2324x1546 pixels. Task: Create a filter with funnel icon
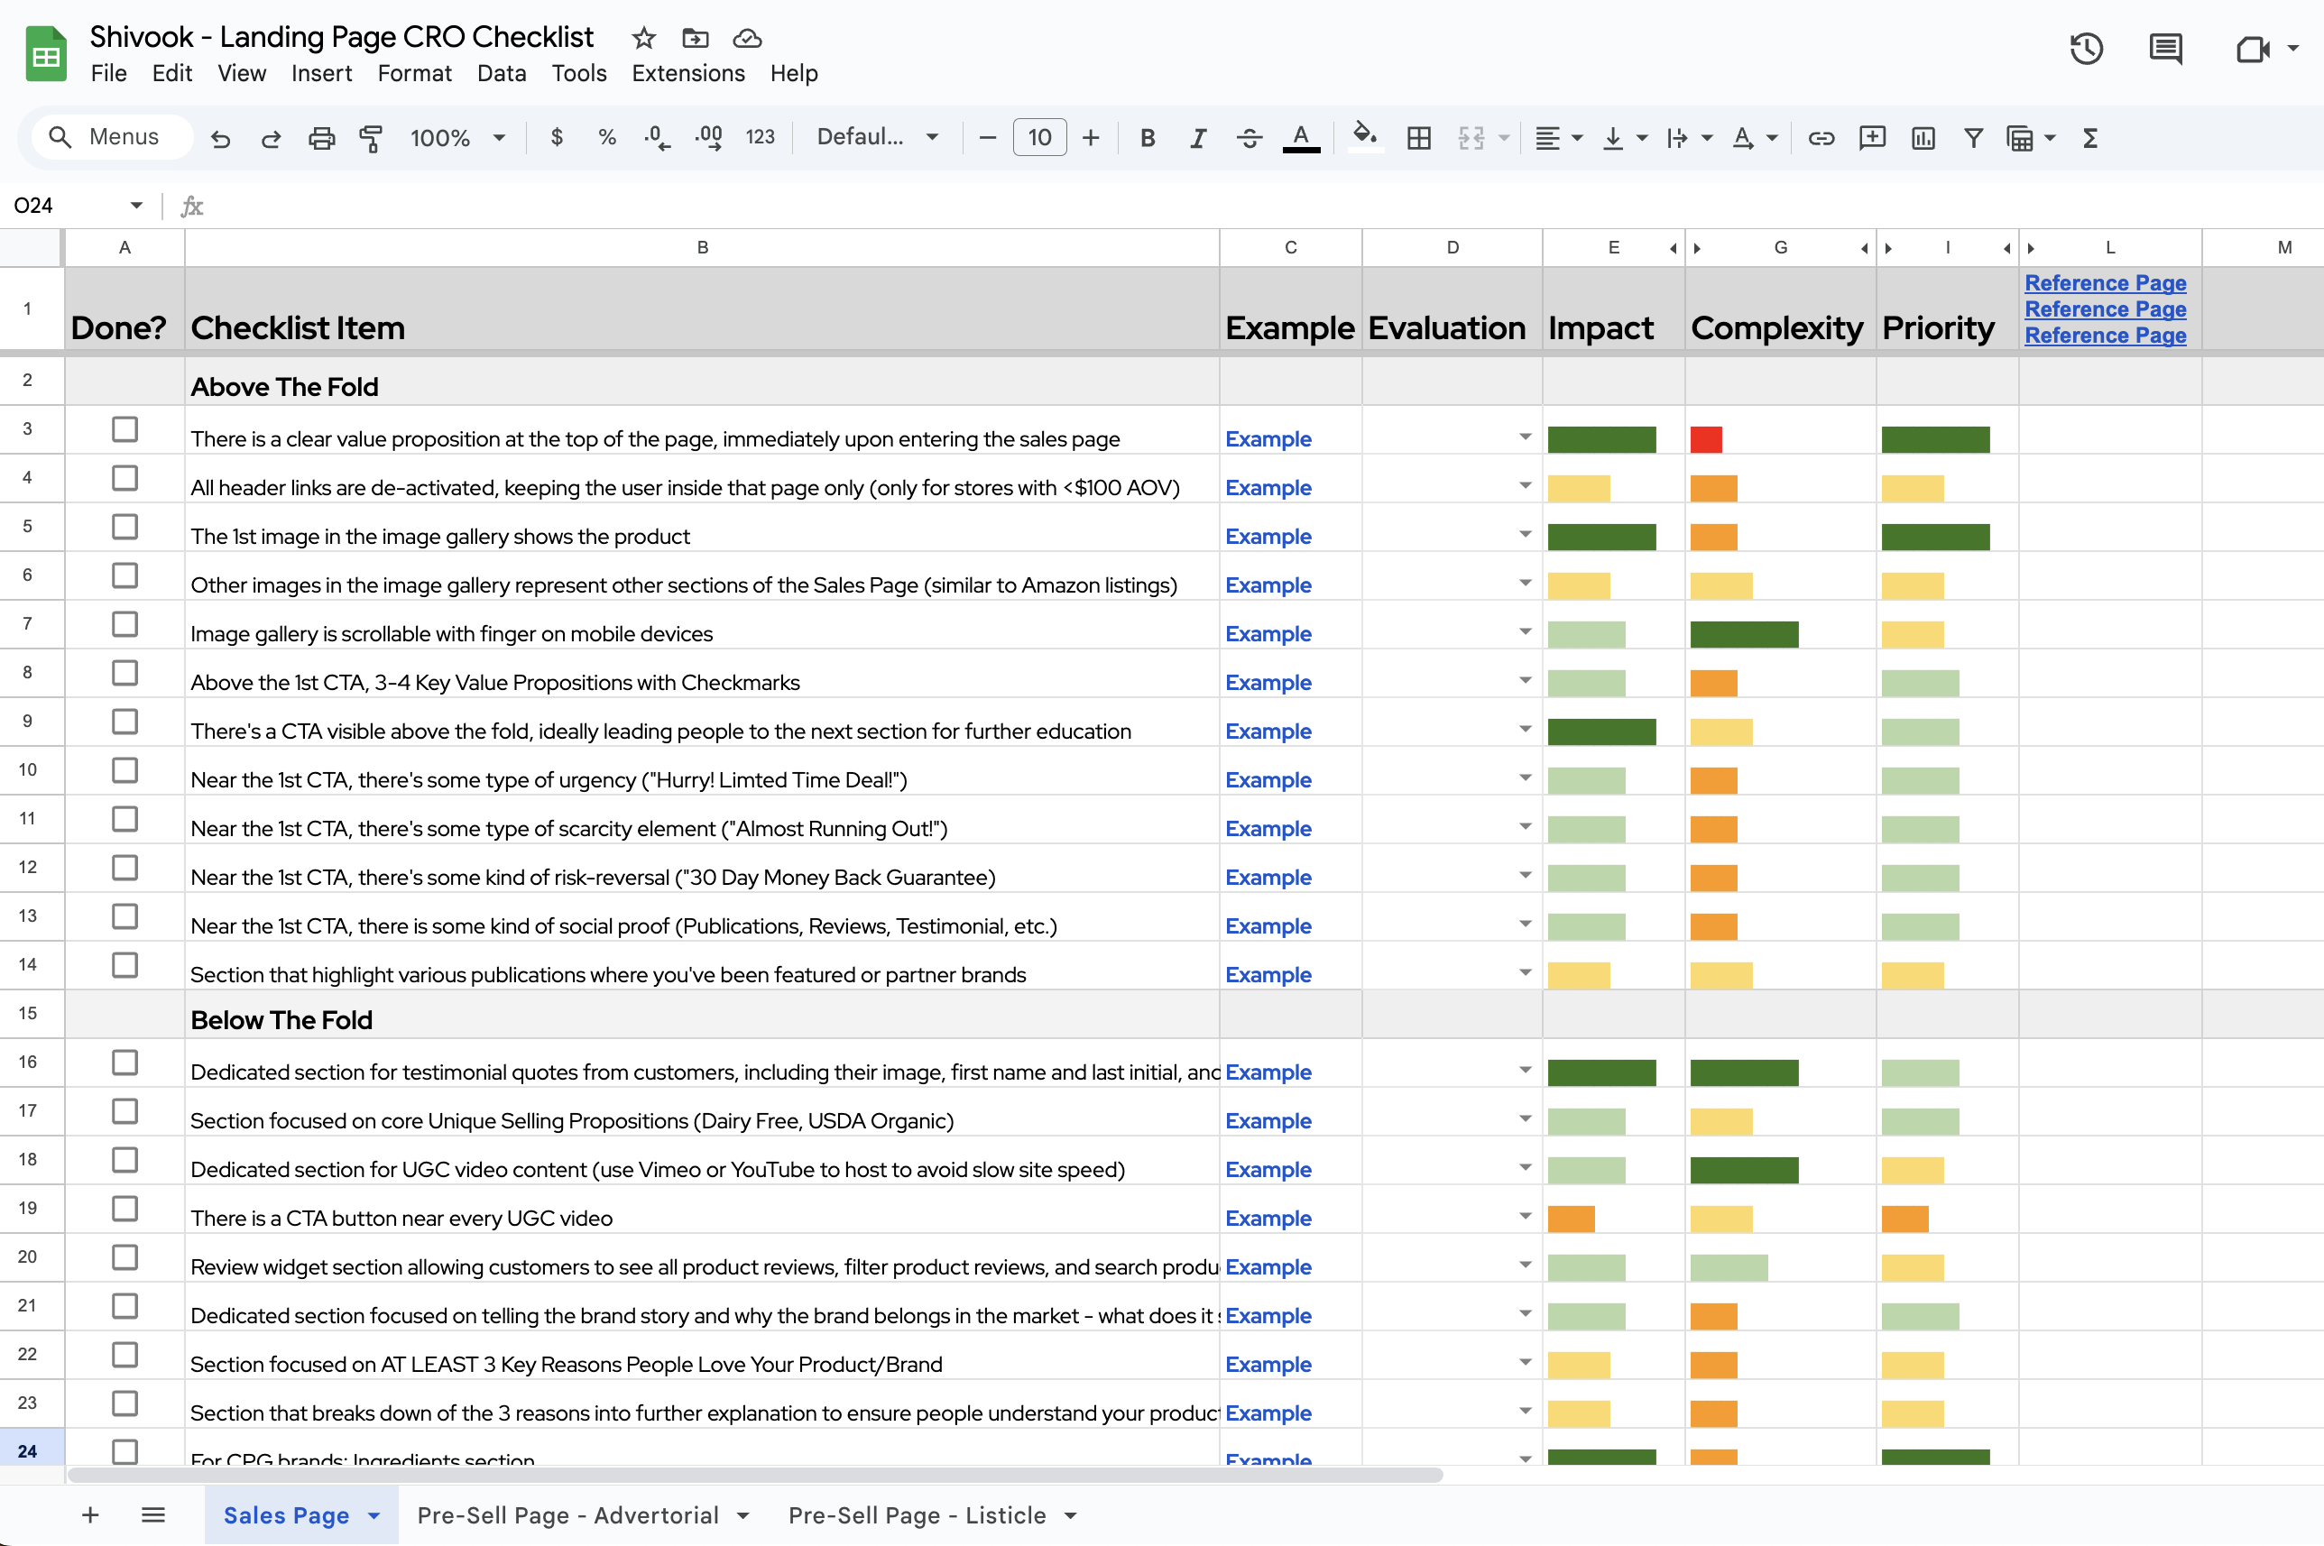click(x=1973, y=138)
